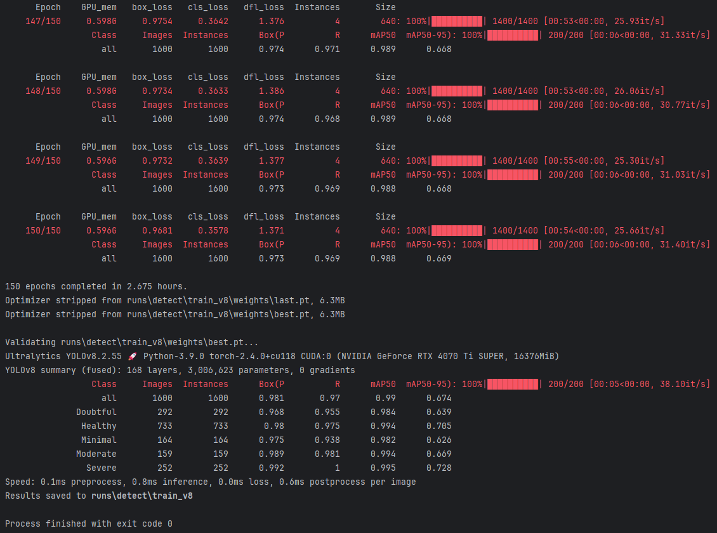Screen dimensions: 717x533
Task: Click the 0.728 mAP50-95 value for Severe
Action: [x=438, y=468]
